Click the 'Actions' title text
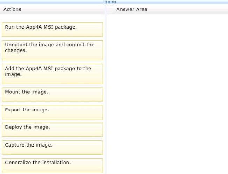 (x=12, y=9)
